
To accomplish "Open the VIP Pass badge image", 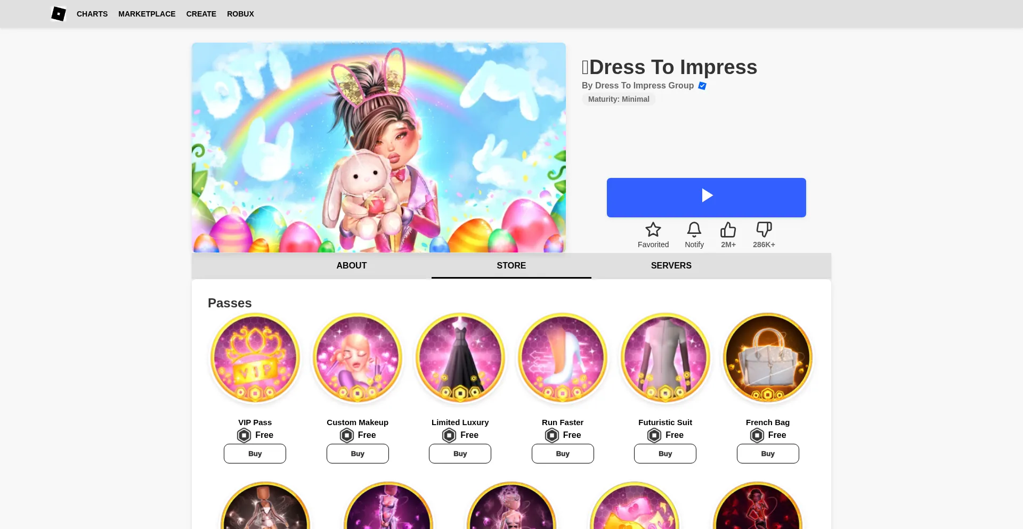I will 255,357.
